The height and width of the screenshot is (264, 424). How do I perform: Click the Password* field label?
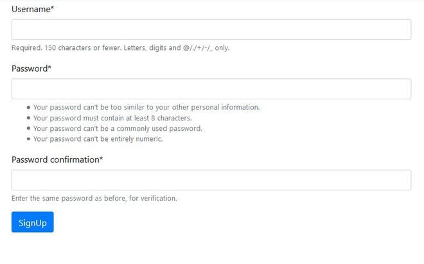(x=31, y=69)
